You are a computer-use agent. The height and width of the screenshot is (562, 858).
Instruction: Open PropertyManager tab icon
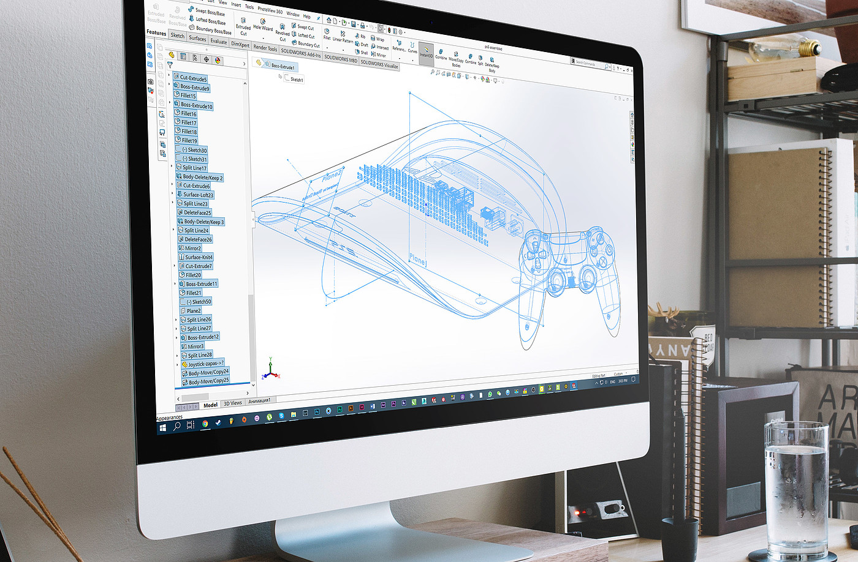point(183,56)
